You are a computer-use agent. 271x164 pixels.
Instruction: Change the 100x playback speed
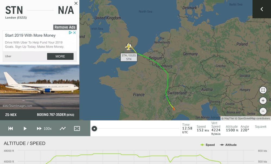pyautogui.click(x=44, y=128)
